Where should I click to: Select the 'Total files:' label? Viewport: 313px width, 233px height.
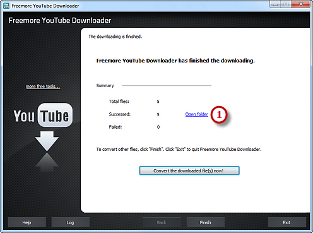(119, 102)
